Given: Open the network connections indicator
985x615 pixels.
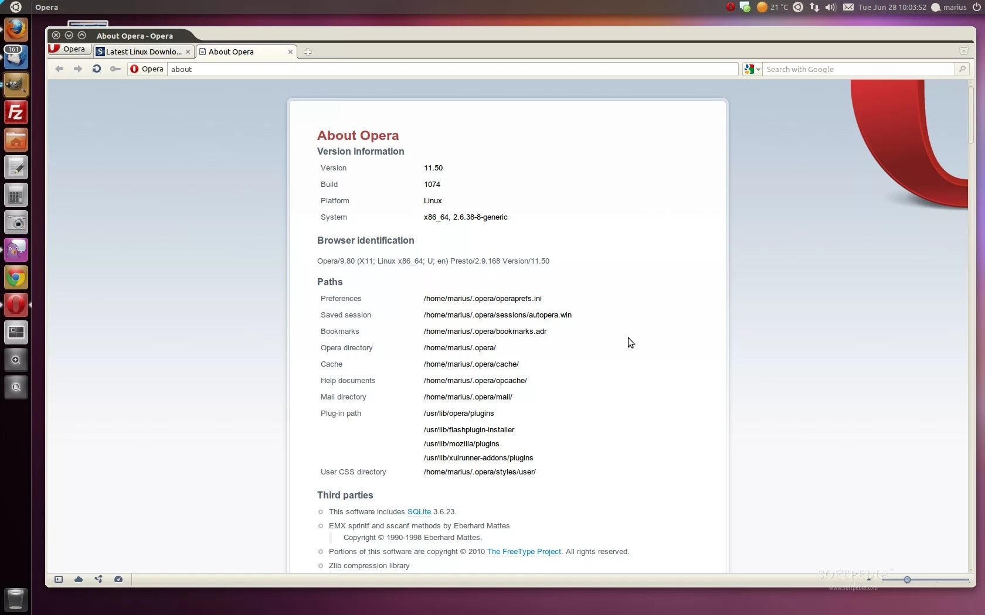Looking at the screenshot, I should tap(814, 7).
